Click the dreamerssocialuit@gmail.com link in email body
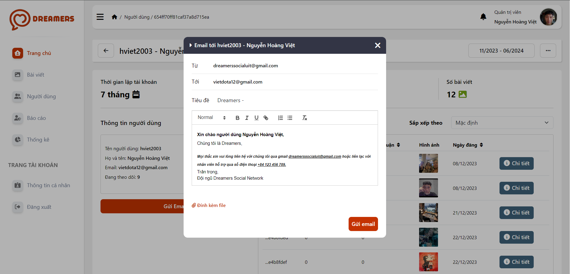This screenshot has height=274, width=570. [315, 157]
